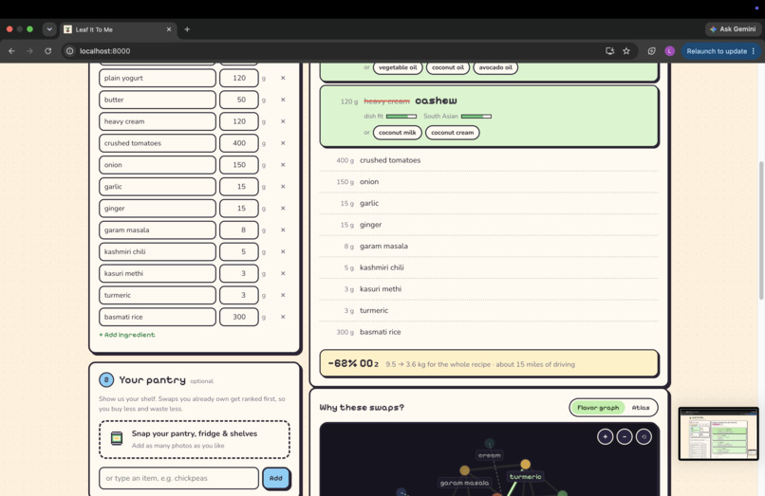View site information for localhost
The width and height of the screenshot is (765, 496).
pos(70,50)
